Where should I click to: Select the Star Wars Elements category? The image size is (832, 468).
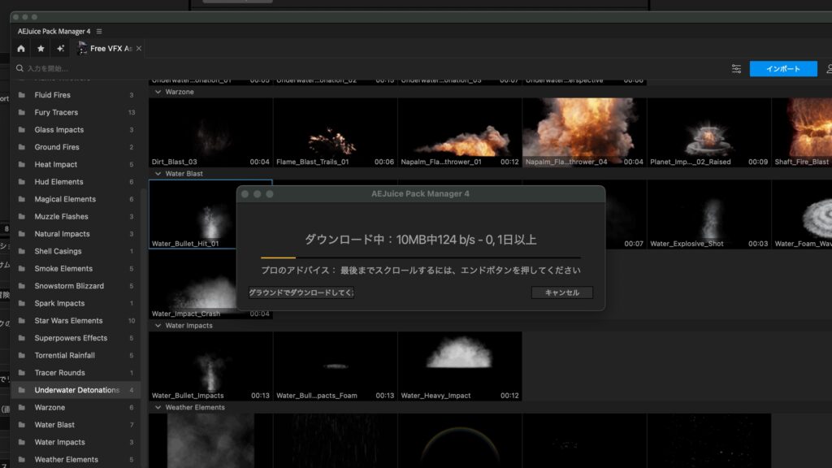click(76, 320)
